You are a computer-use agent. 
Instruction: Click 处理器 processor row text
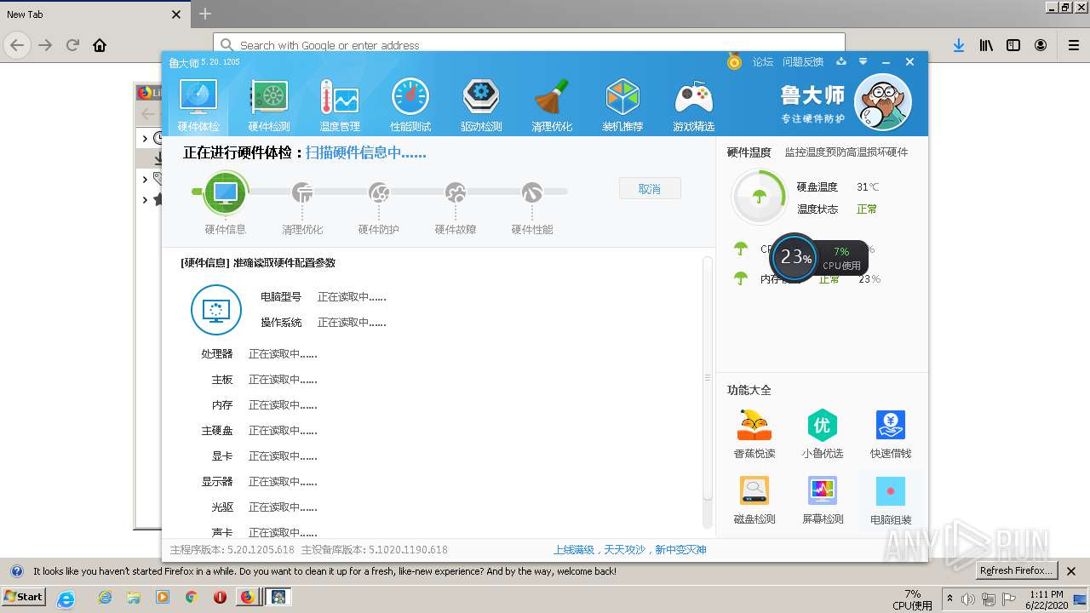pos(217,354)
